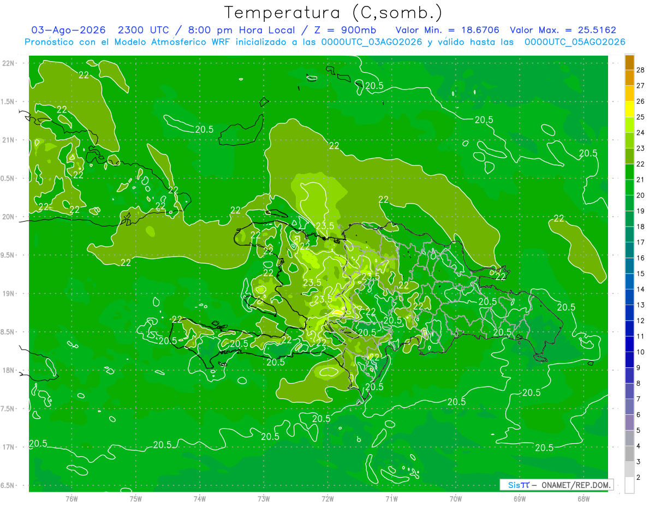Image resolution: width=655 pixels, height=506 pixels.
Task: Pick the dark orange swatch above 28
Action: [x=630, y=62]
